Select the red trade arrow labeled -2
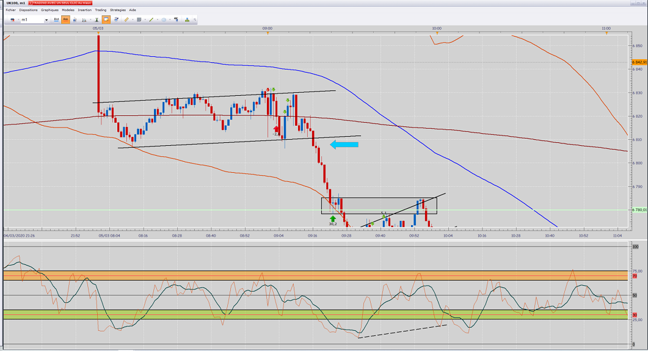This screenshot has width=648, height=351. 276,129
